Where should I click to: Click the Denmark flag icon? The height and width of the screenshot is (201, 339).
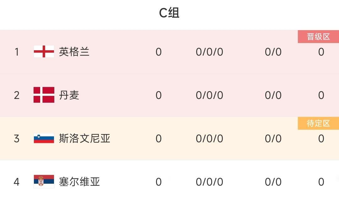(44, 95)
